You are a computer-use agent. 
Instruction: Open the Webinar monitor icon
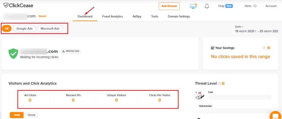[194, 6]
